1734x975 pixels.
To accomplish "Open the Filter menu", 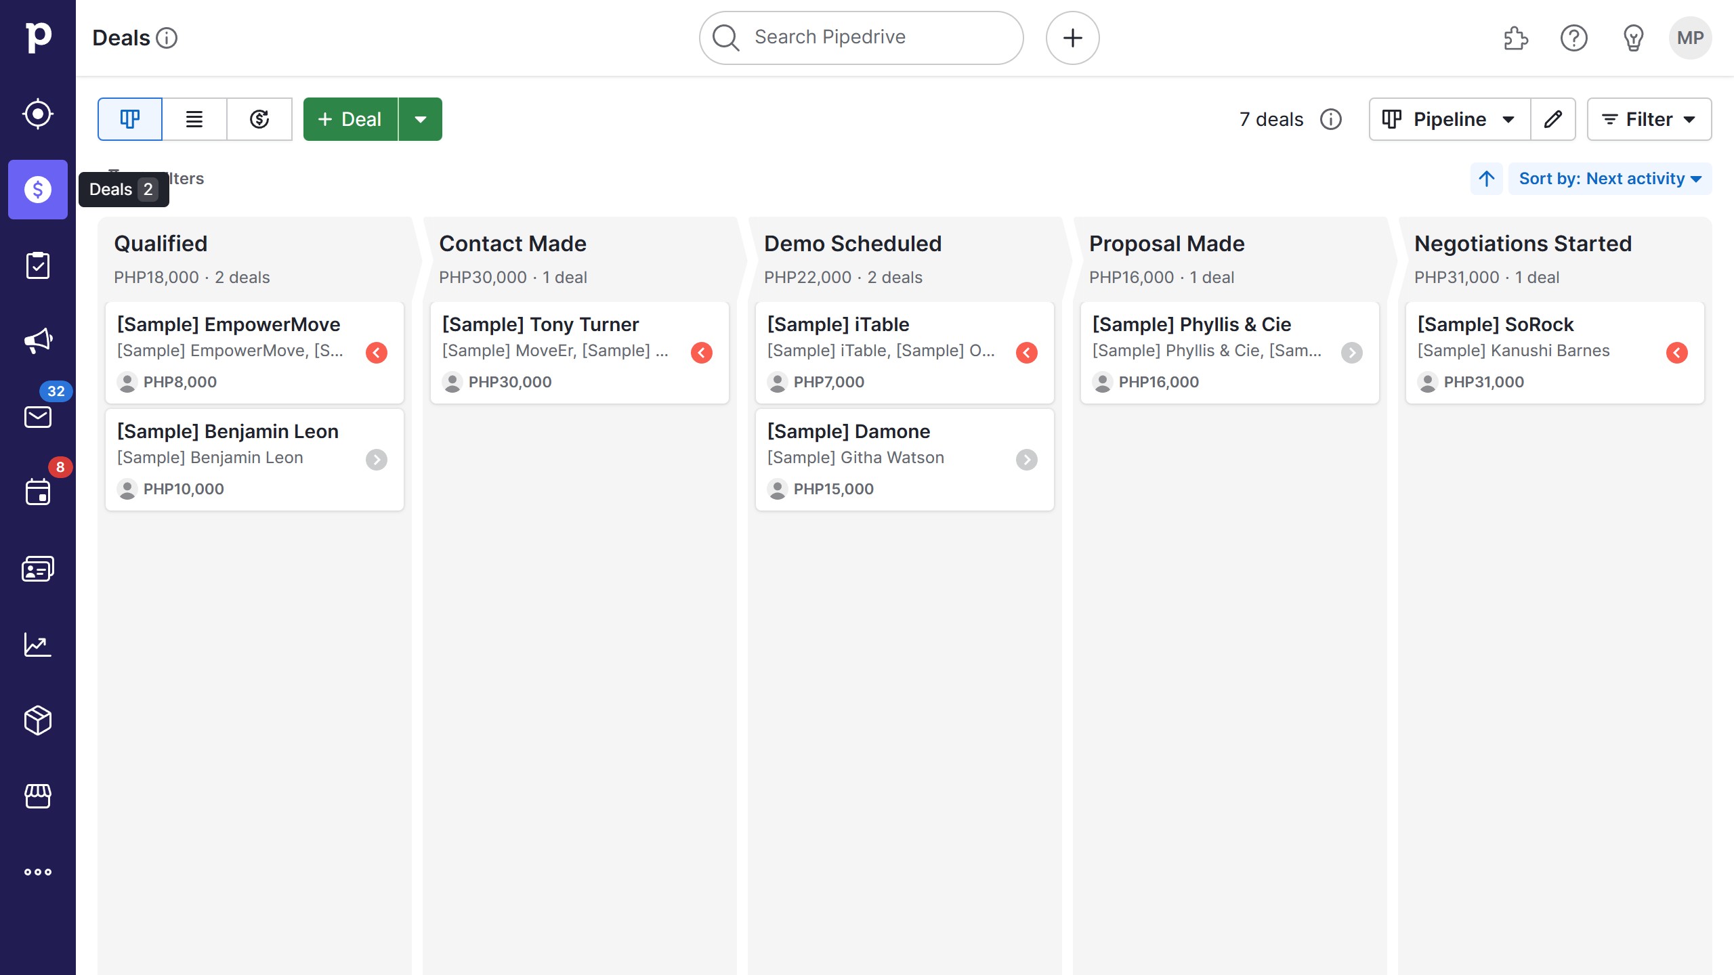I will (1649, 119).
